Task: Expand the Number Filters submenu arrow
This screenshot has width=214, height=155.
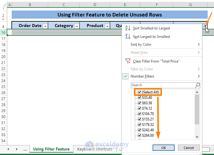Action: pos(199,76)
